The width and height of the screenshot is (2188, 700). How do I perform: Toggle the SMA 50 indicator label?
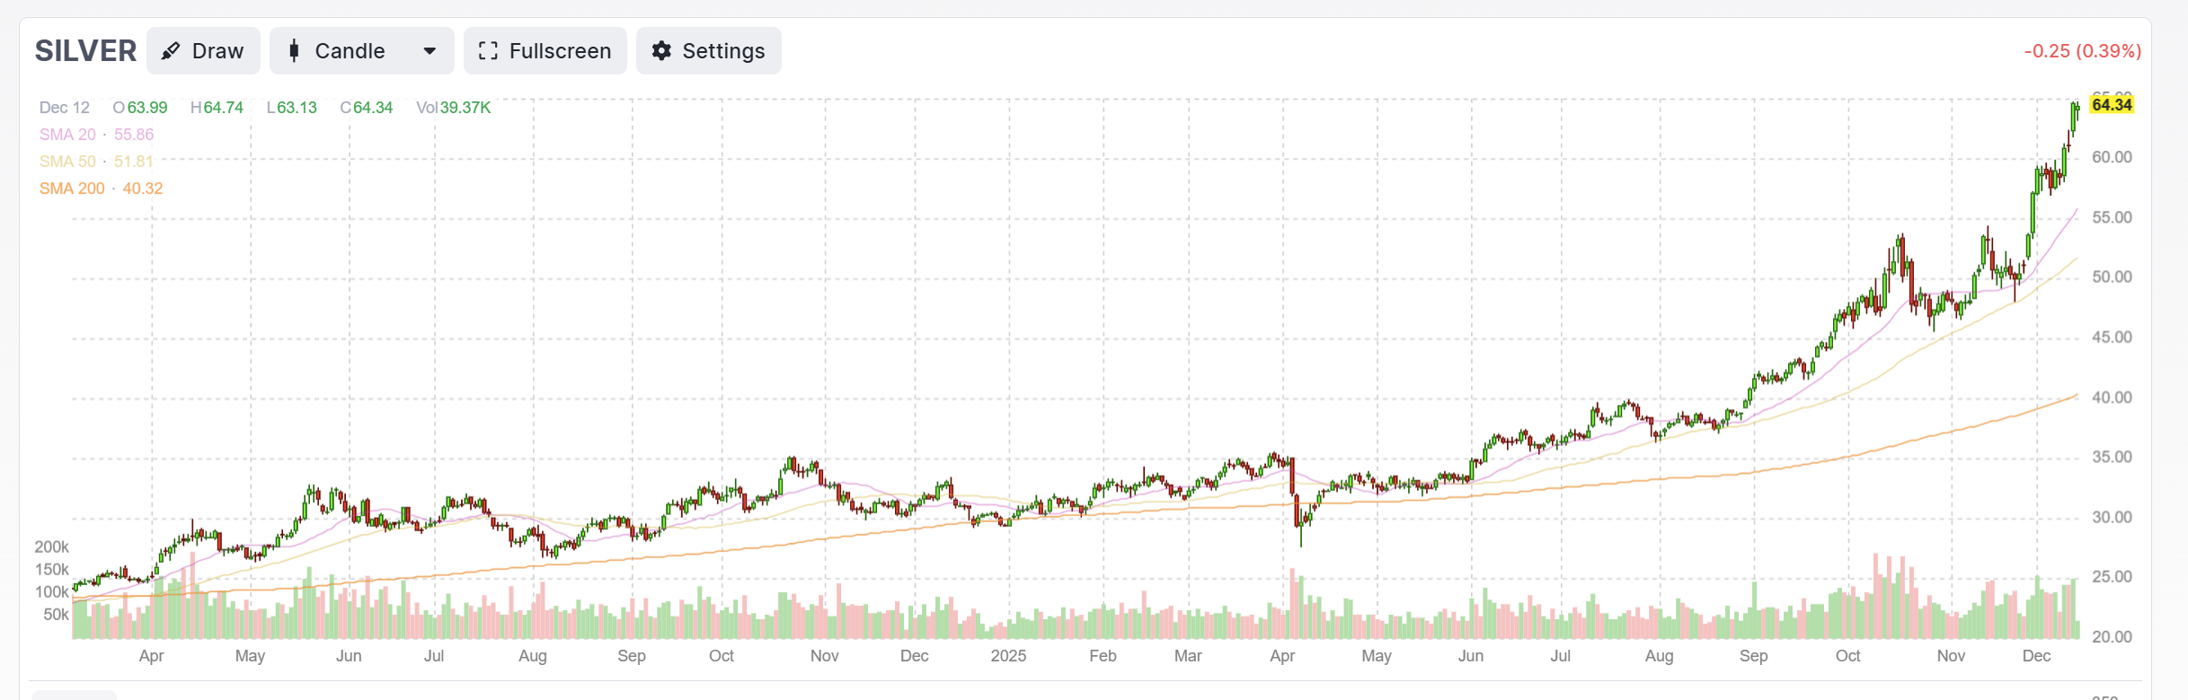point(96,162)
